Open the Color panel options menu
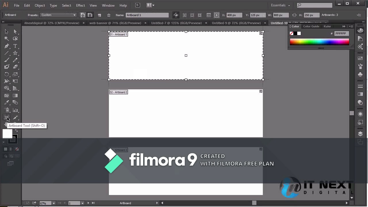The image size is (368, 207). point(351,26)
